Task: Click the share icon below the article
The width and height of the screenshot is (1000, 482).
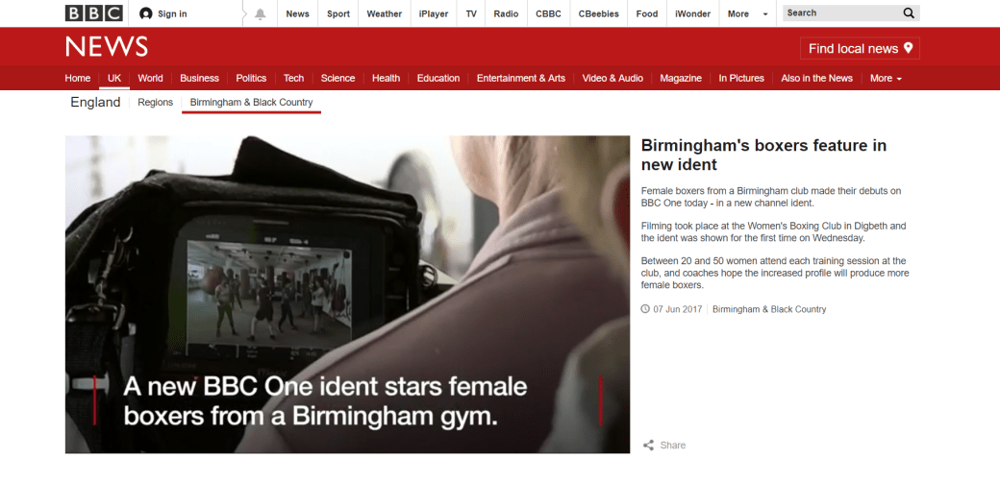Action: pos(649,446)
